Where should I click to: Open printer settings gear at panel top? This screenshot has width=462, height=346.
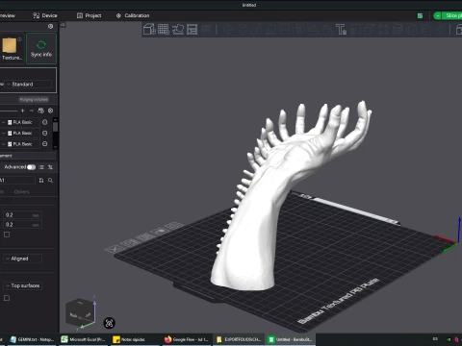pyautogui.click(x=50, y=26)
